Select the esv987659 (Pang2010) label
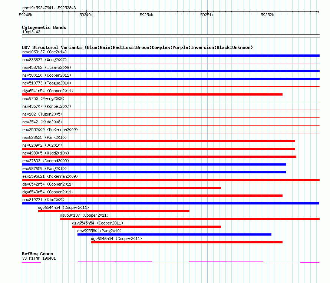Screen dimensions: 330x283 coord(44,169)
